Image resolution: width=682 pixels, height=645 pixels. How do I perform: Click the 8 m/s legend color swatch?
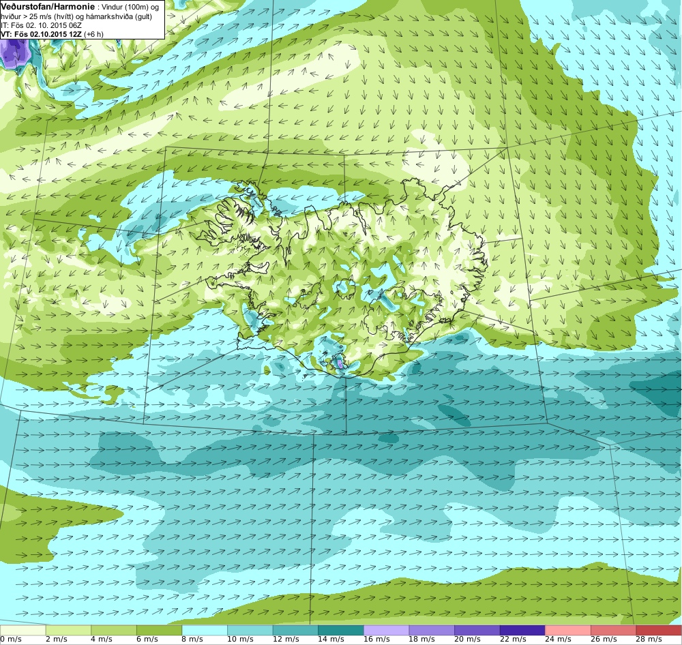pos(205,630)
